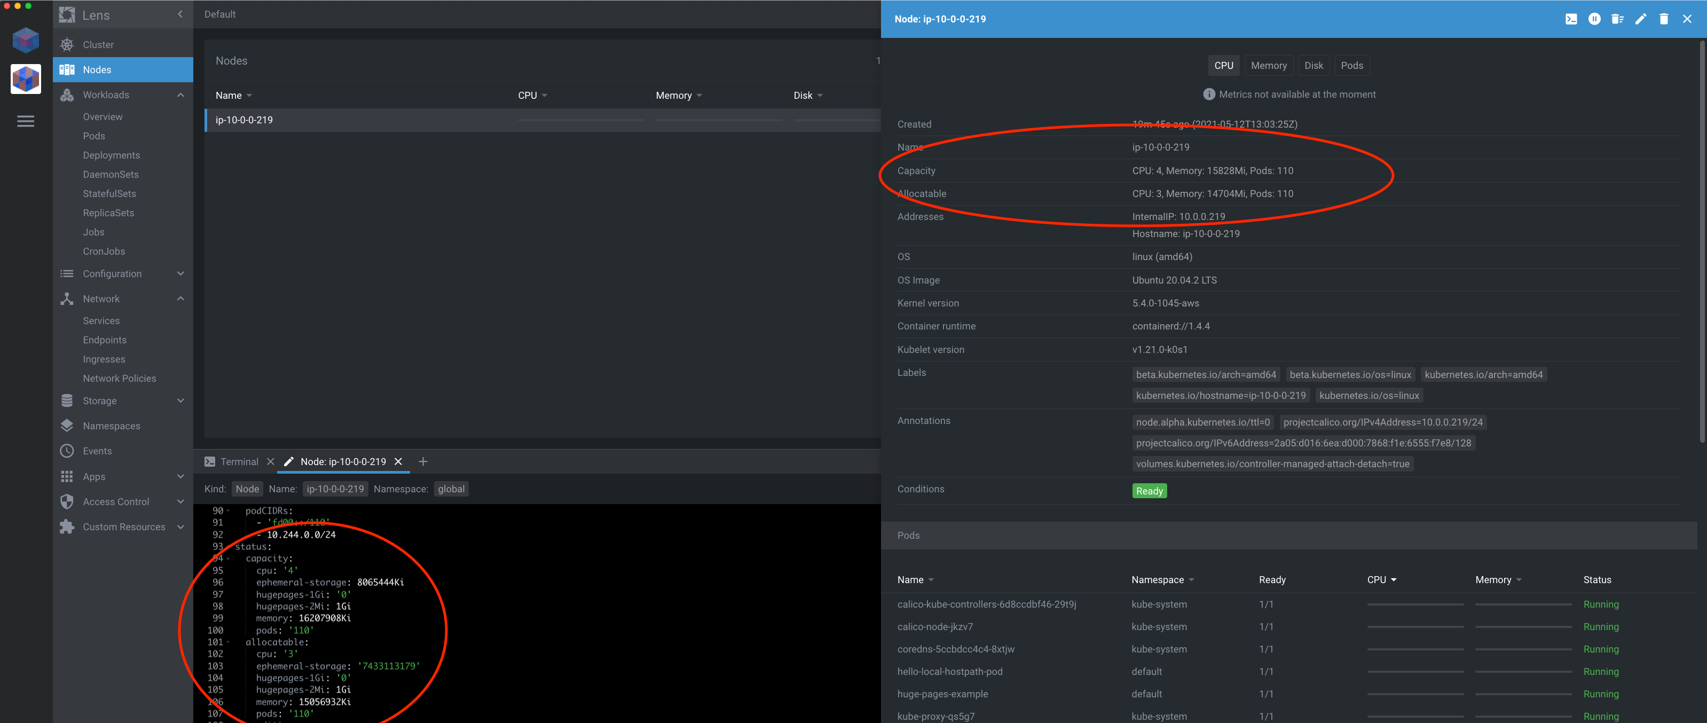Edit the node with the pencil icon
Screen dimensions: 1707x723
click(x=1641, y=19)
